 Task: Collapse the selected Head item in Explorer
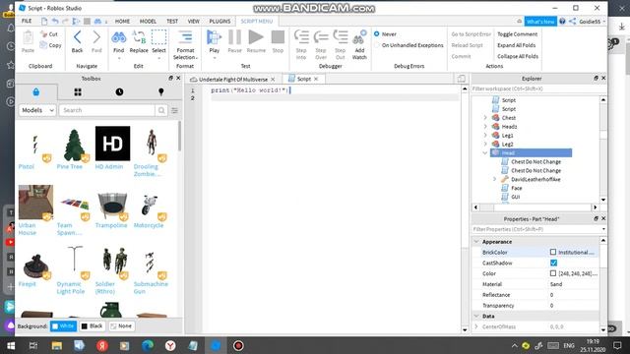(x=485, y=153)
